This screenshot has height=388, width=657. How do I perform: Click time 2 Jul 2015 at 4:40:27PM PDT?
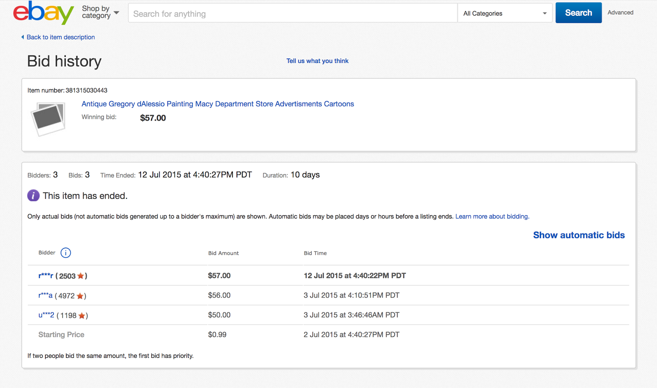351,335
